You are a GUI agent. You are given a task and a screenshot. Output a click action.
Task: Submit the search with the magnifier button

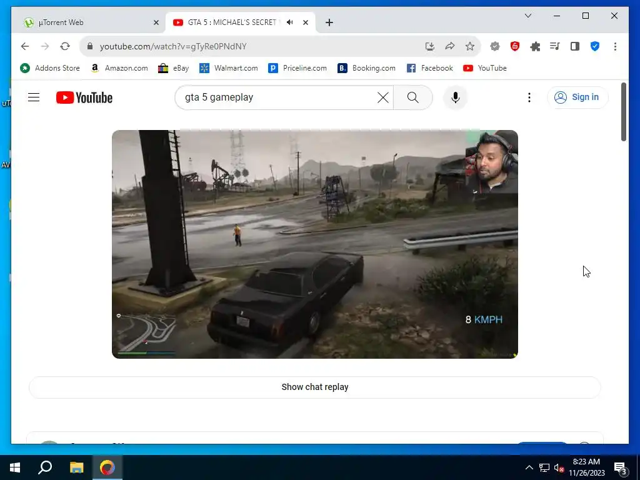pyautogui.click(x=412, y=97)
